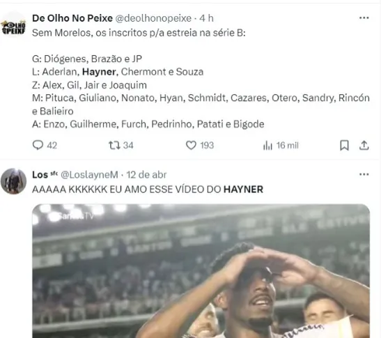Open more options on De Olho tweet
This screenshot has width=381, height=338.
364,17
